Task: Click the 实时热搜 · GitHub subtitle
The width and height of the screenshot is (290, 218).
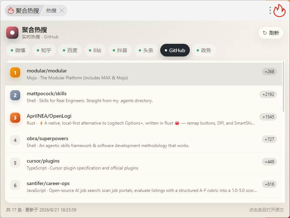Action: click(40, 37)
